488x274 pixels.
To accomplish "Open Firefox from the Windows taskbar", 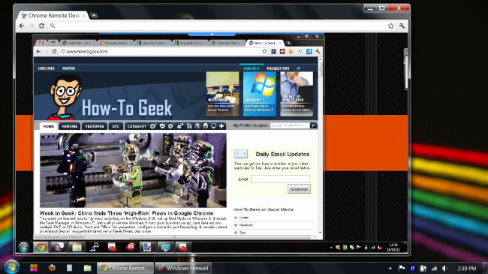I will (x=52, y=268).
